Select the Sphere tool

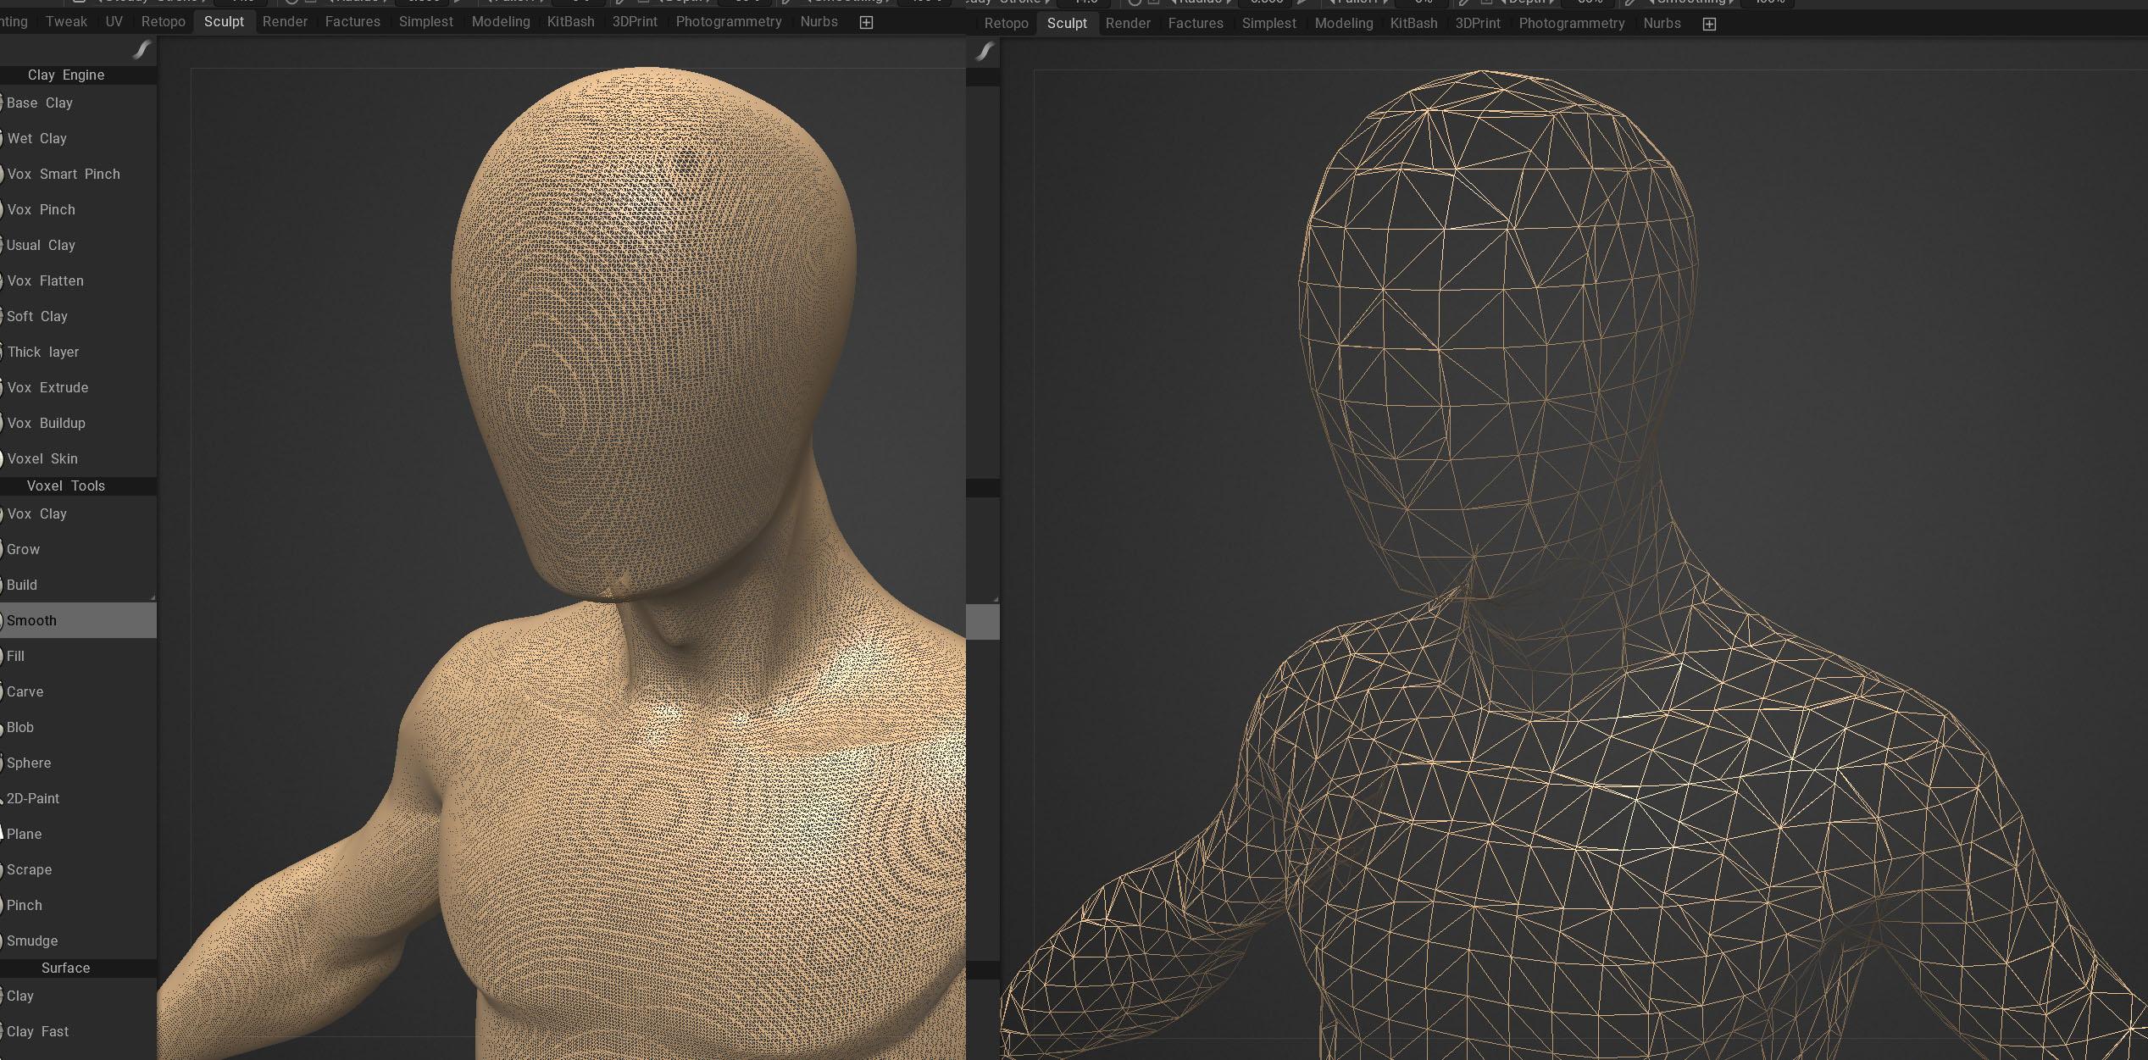(29, 763)
